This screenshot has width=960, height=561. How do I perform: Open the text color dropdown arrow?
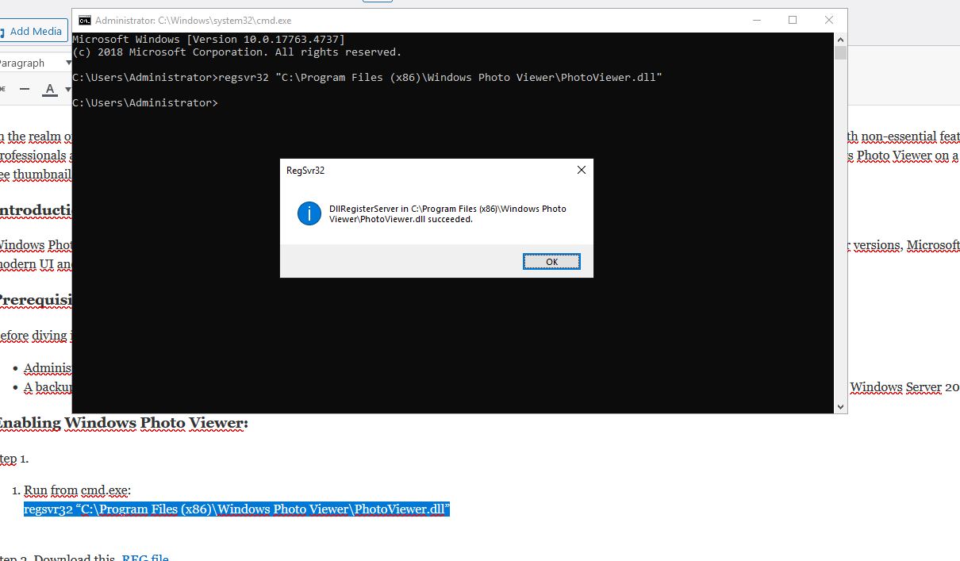(x=67, y=89)
